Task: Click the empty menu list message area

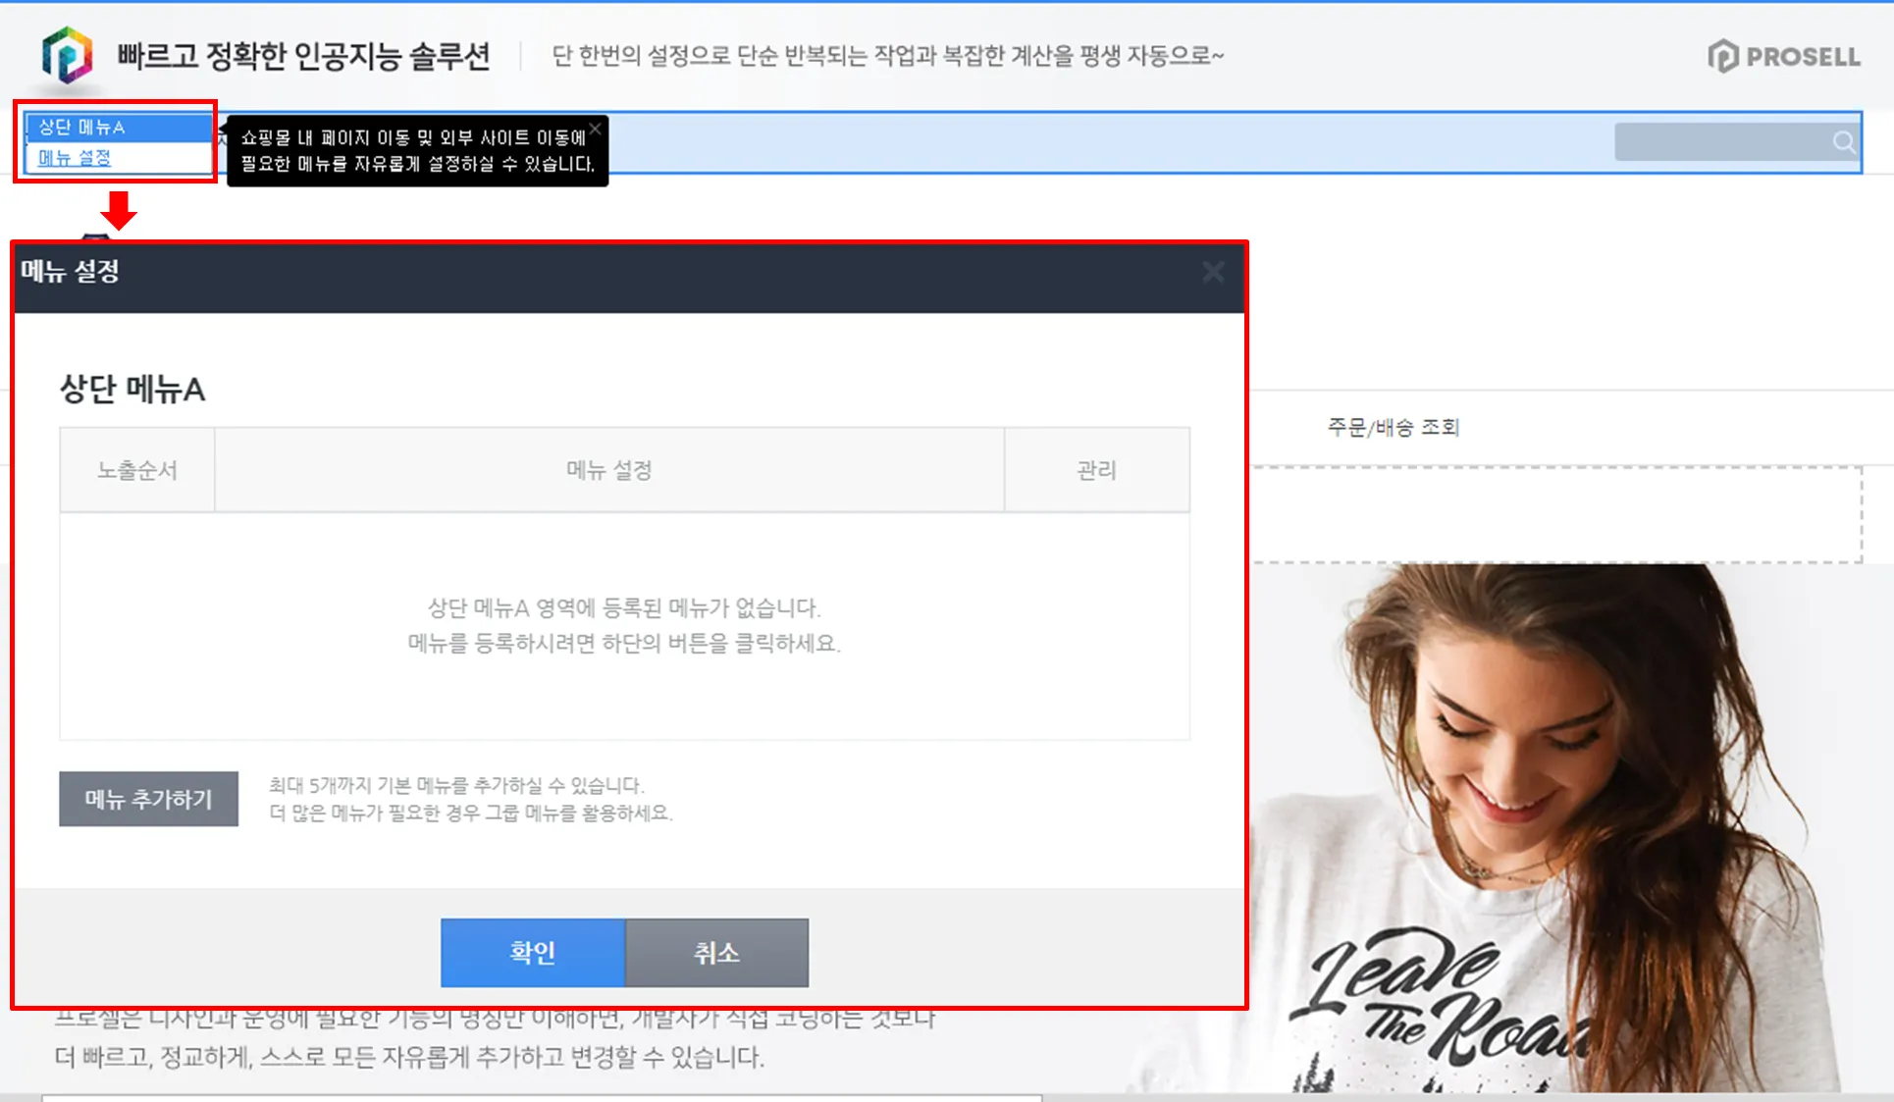Action: [624, 625]
